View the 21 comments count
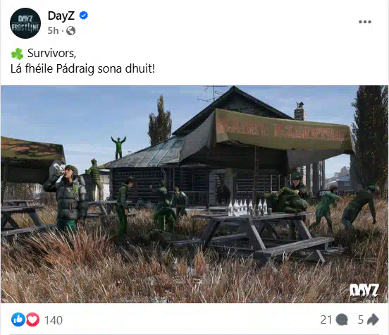This screenshot has width=389, height=335. click(326, 319)
